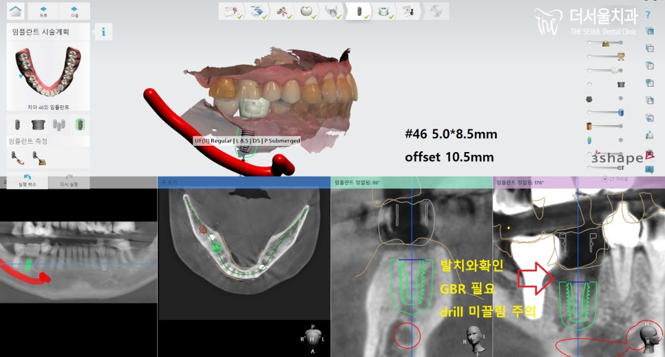This screenshot has height=357, width=665.
Task: Select the abutment sleeve icon
Action: click(x=38, y=125)
